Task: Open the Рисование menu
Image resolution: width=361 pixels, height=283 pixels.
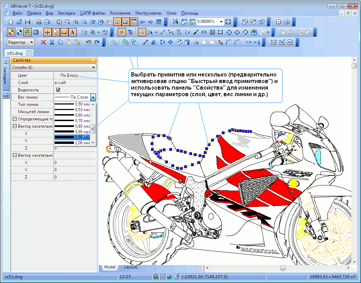Action: [120, 13]
